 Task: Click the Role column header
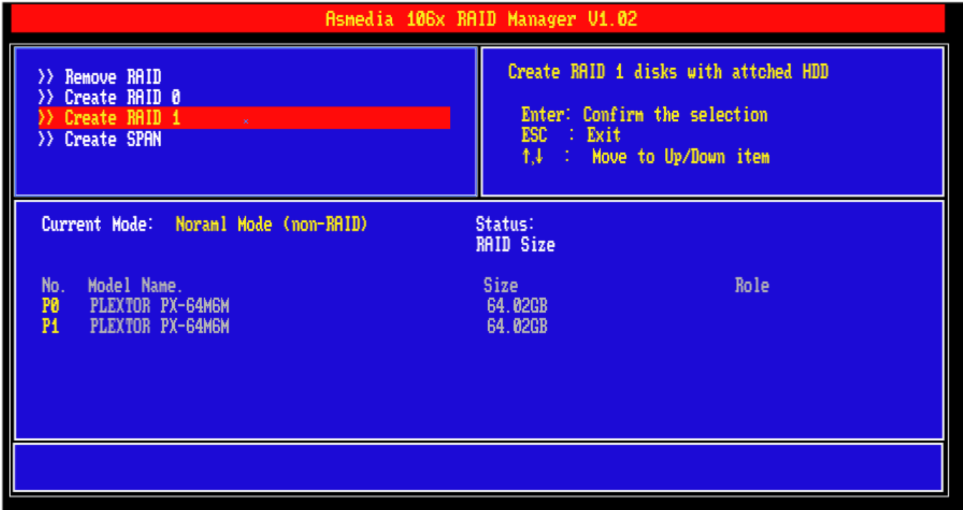(752, 286)
